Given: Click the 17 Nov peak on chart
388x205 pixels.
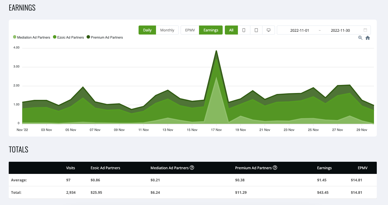Looking at the screenshot, I should coord(216,51).
